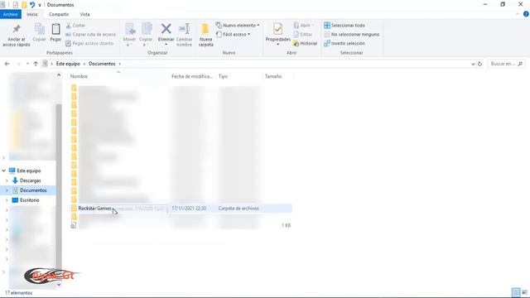
Task: Minimize the ribbon with the chevron
Action: pos(518,14)
